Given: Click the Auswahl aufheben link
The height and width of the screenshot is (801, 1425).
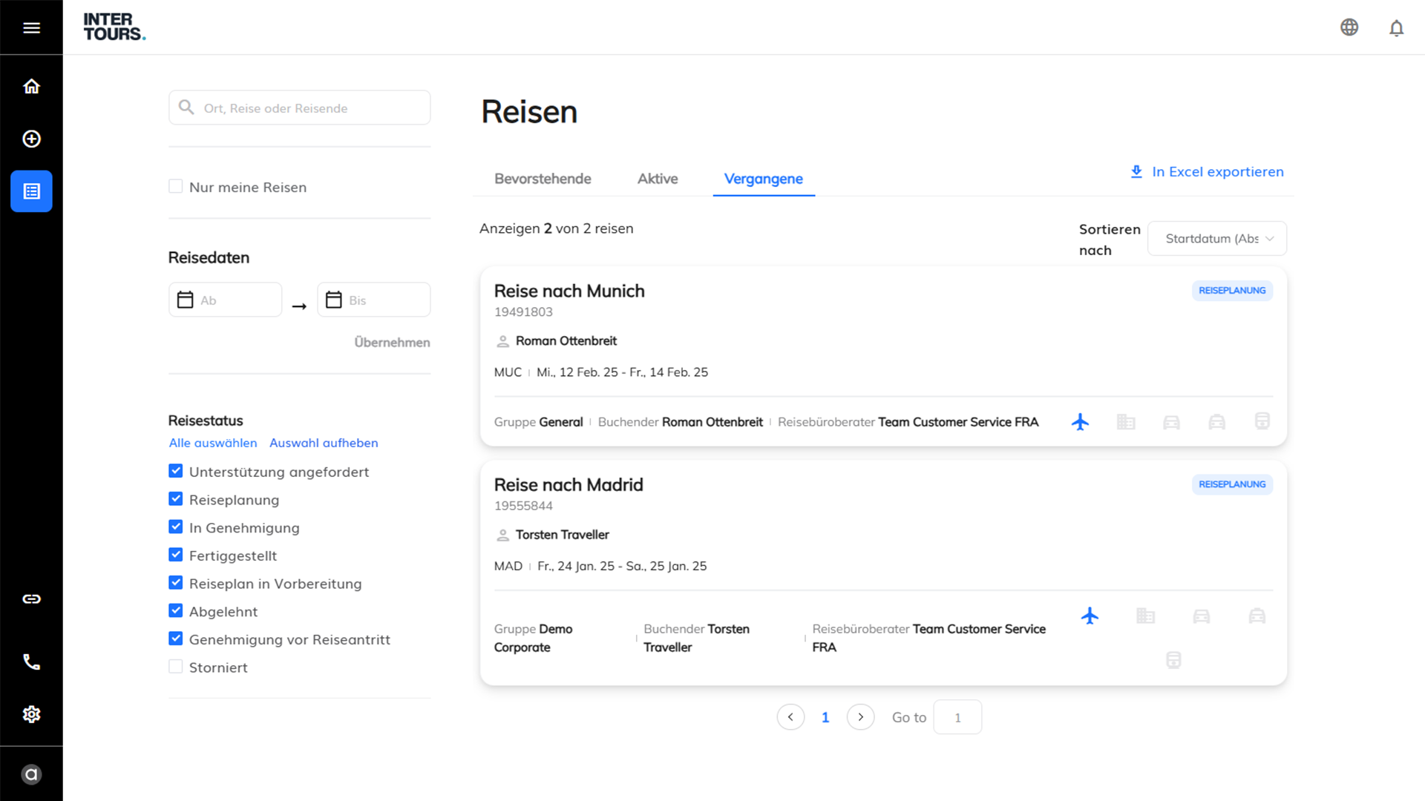Looking at the screenshot, I should point(324,443).
